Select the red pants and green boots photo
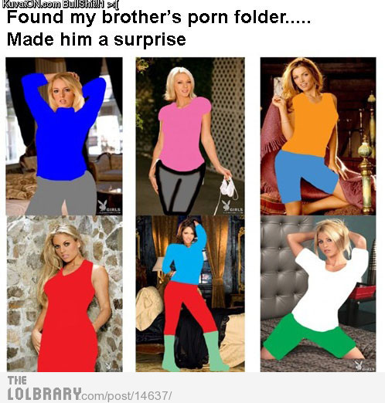Viewport: 385px width, 403px height. [190, 293]
